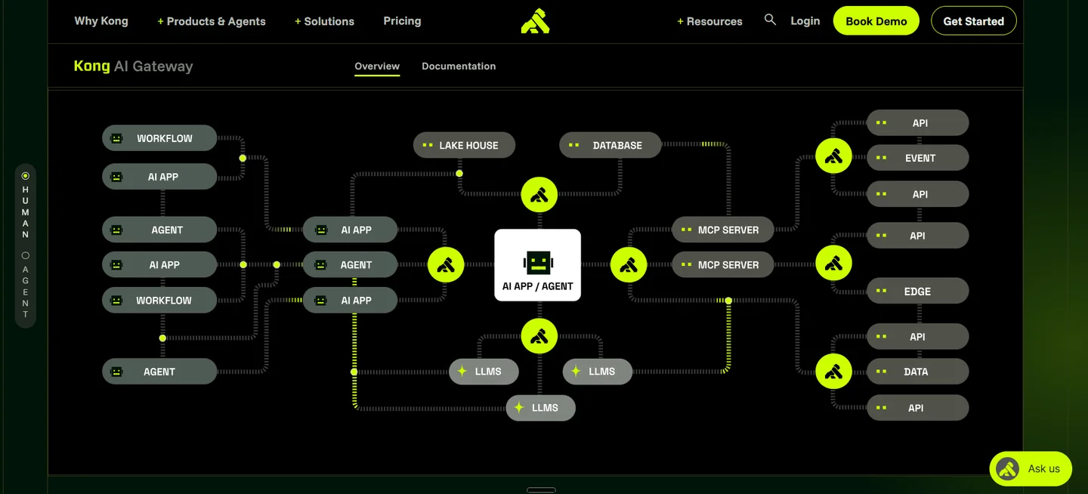
Task: Click Kong gateway icon above AI APP / AGENT card
Action: click(539, 194)
